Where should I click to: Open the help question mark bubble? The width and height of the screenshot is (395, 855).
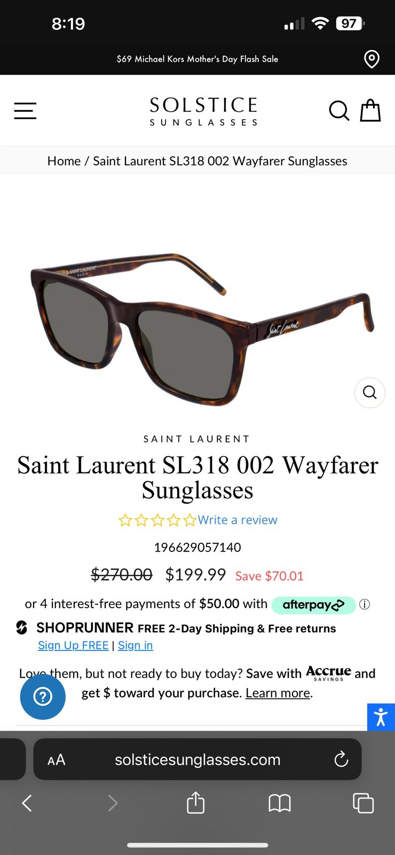(43, 697)
